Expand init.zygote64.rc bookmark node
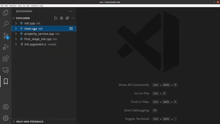 pos(16,44)
